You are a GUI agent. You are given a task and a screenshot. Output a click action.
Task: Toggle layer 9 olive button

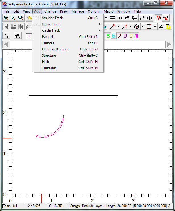pyautogui.click(x=131, y=36)
